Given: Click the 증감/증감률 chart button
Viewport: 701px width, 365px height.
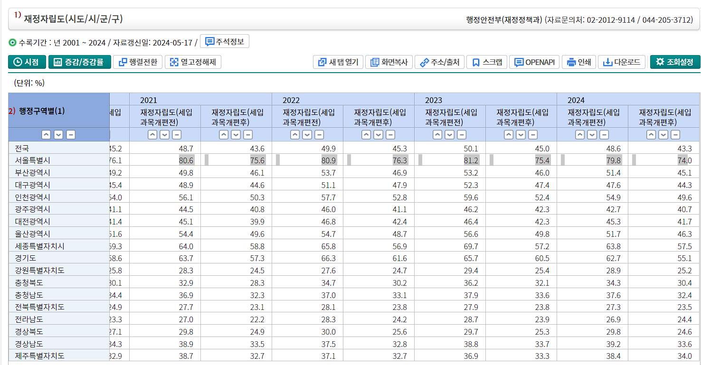Looking at the screenshot, I should coord(79,62).
